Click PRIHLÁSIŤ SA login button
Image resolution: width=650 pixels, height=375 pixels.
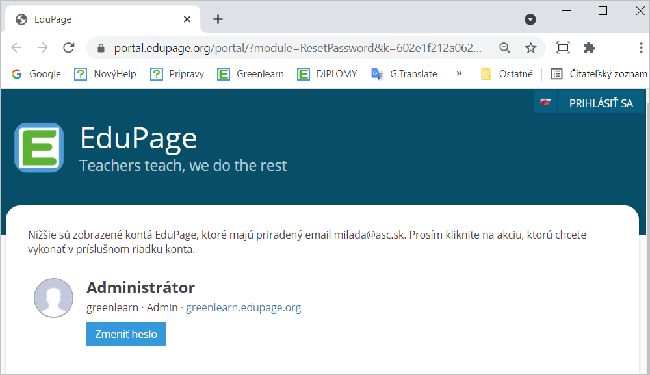click(601, 103)
